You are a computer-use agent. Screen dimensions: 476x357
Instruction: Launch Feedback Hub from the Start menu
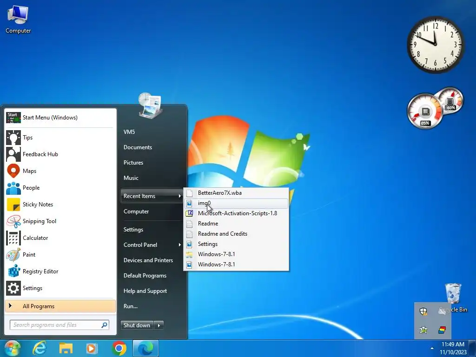pos(61,154)
